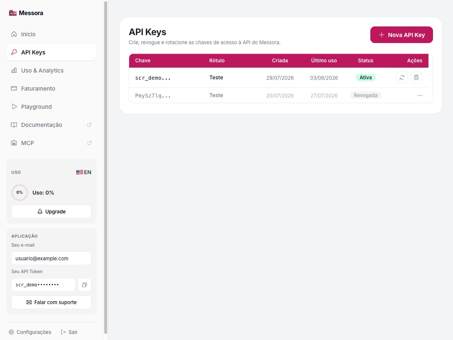453x340 pixels.
Task: Go to Faturamento
Action: pyautogui.click(x=51, y=88)
